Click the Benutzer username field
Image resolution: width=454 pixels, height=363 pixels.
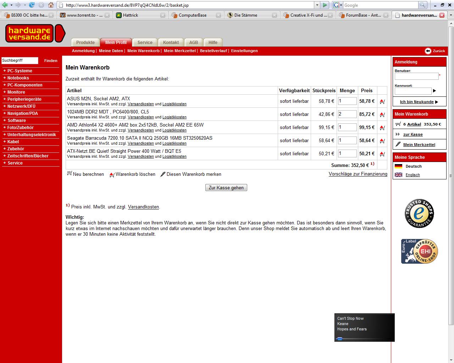[x=417, y=76]
